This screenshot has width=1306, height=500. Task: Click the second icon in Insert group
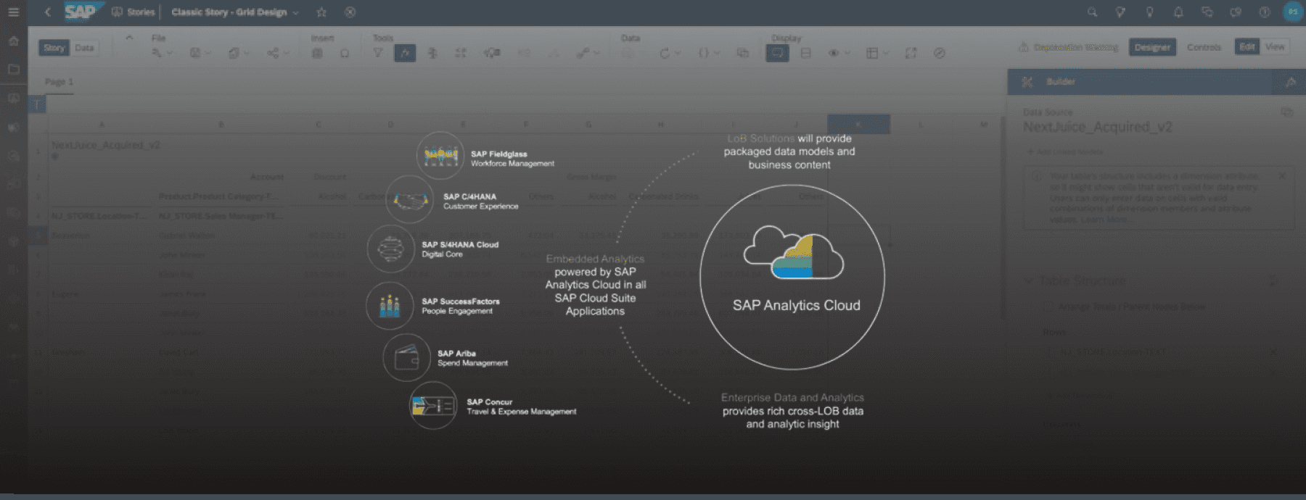(345, 53)
